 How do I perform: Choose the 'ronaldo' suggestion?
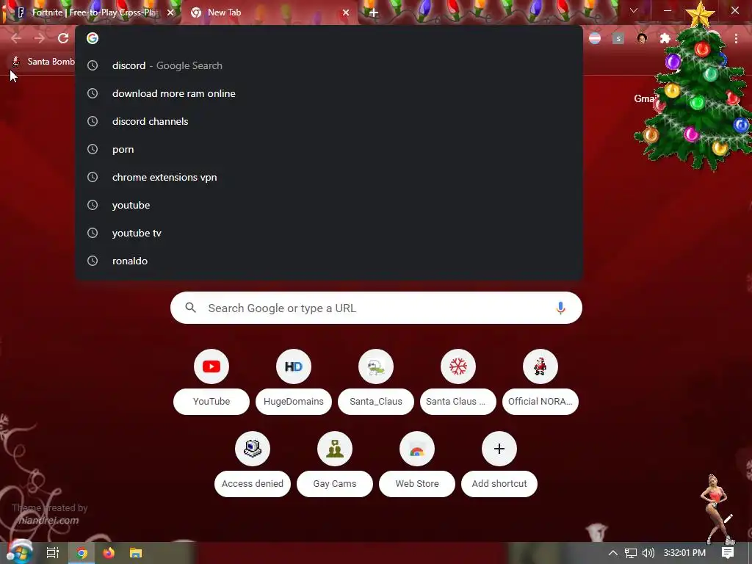(x=329, y=261)
